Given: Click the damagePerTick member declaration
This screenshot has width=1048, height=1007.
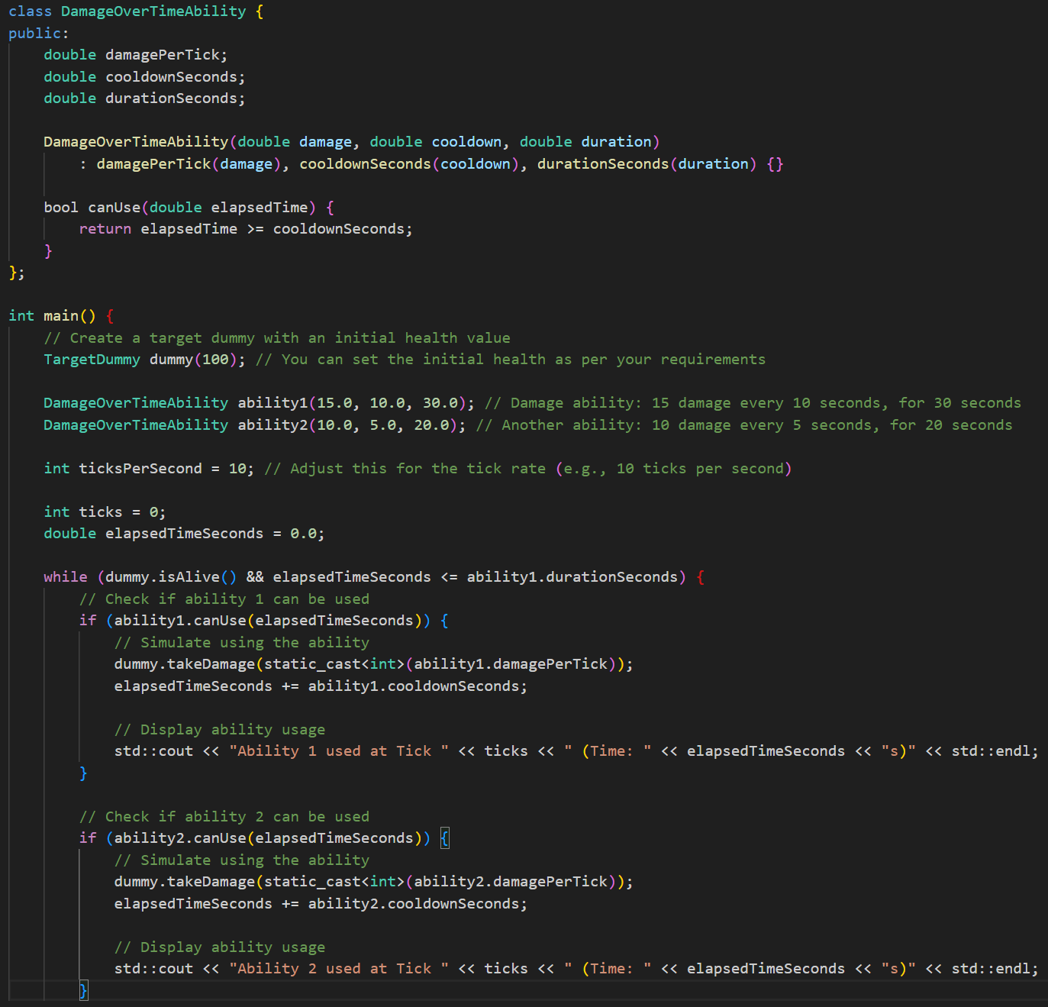Looking at the screenshot, I should pos(162,55).
